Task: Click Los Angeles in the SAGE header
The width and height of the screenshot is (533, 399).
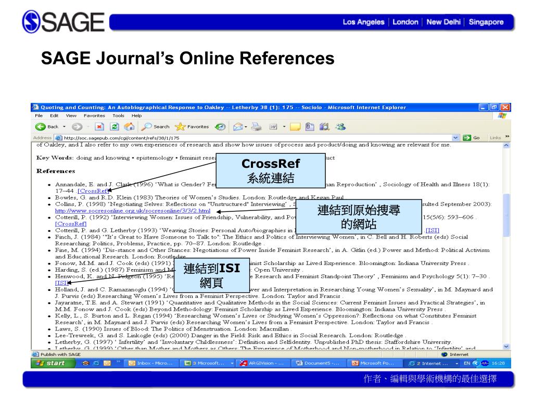Action: click(x=363, y=22)
